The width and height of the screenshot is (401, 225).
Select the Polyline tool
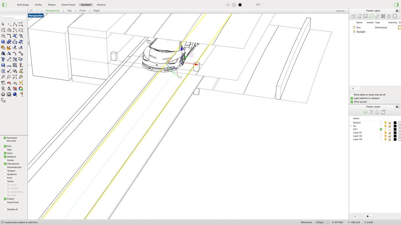tap(15, 24)
